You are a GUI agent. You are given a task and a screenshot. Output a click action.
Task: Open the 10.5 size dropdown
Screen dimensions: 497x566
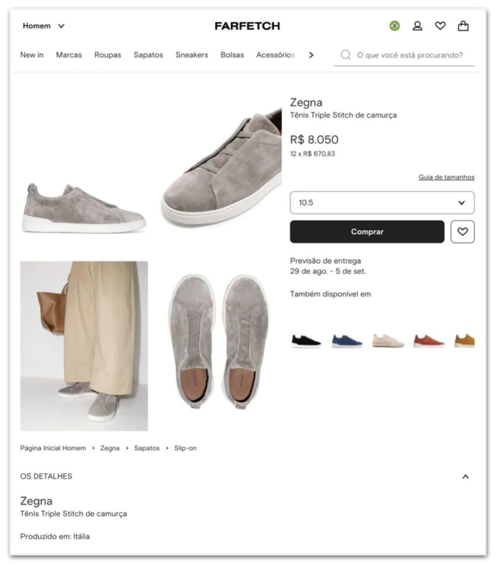coord(382,203)
